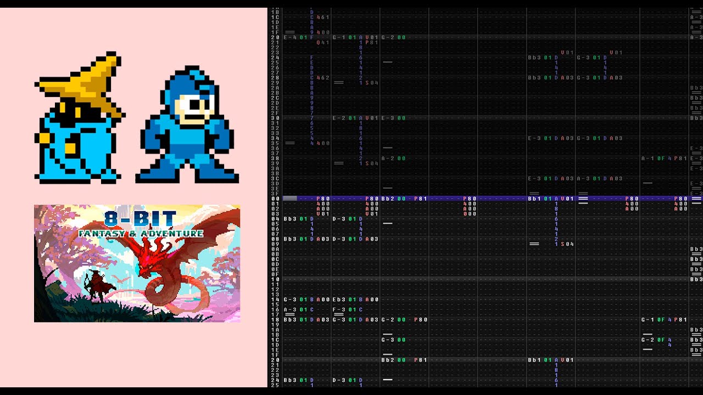The image size is (703, 395).
Task: Select the 'E-2 01 A V01' note
Action: (x=355, y=118)
